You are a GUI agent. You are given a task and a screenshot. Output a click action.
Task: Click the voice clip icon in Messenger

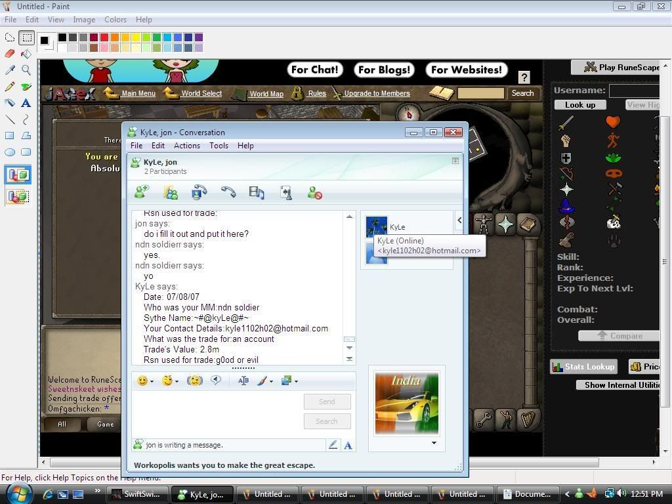tap(216, 380)
